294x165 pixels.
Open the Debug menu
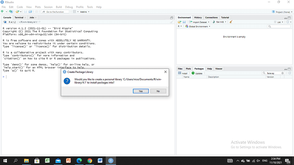(x=69, y=7)
